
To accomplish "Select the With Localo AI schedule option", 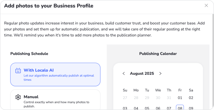I will pos(55,74).
